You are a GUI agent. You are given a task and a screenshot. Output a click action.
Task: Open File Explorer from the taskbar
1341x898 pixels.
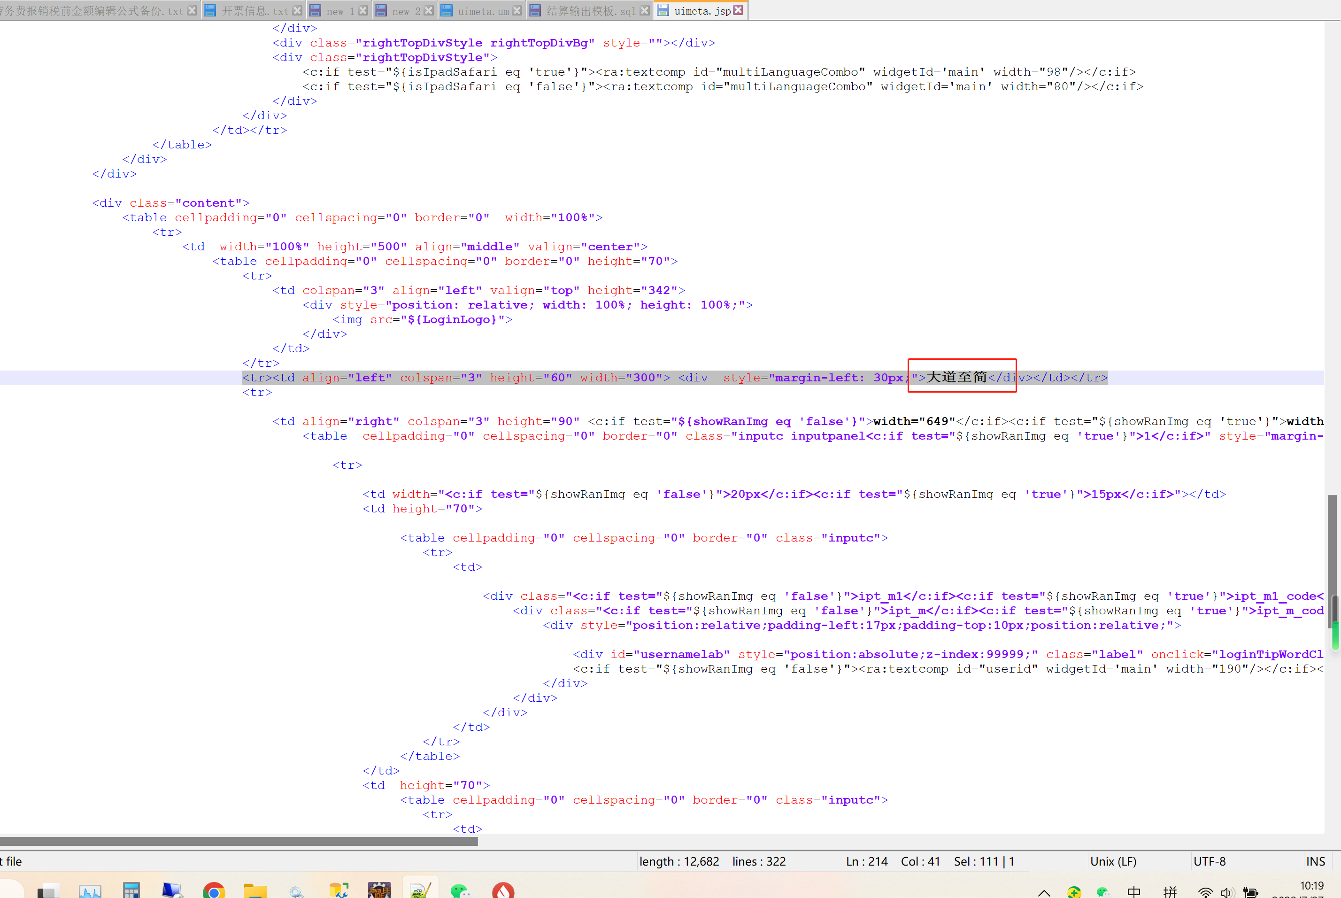tap(255, 890)
